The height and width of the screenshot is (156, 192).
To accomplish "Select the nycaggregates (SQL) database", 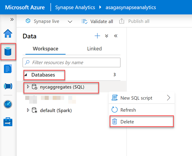I will pyautogui.click(x=62, y=87).
